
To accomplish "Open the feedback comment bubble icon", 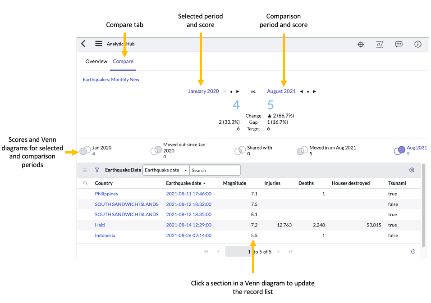I will point(399,44).
